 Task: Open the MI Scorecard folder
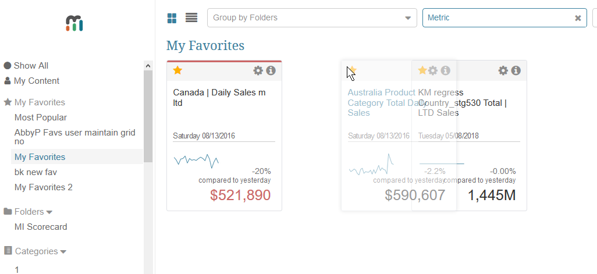click(41, 227)
